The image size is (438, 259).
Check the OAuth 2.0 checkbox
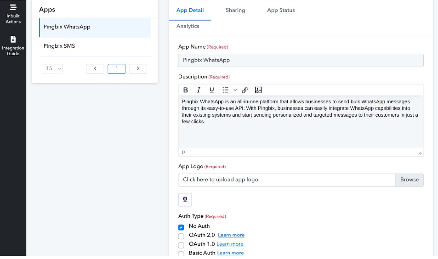pos(181,236)
